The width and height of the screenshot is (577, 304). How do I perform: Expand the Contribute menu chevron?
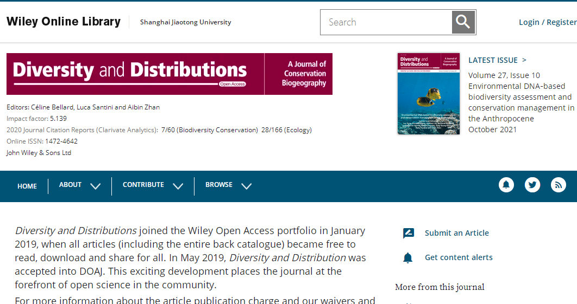(x=178, y=186)
